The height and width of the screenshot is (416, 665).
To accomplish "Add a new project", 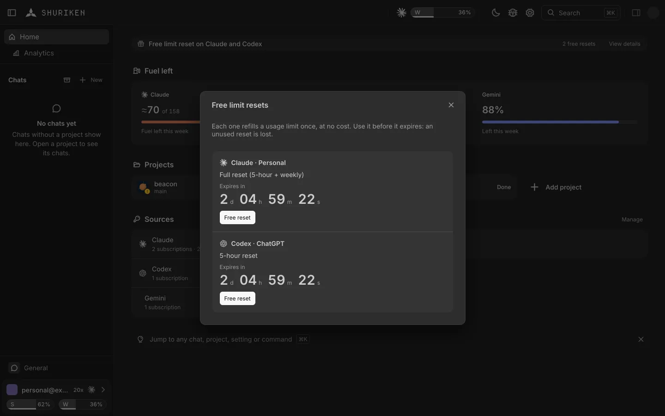I will 556,187.
